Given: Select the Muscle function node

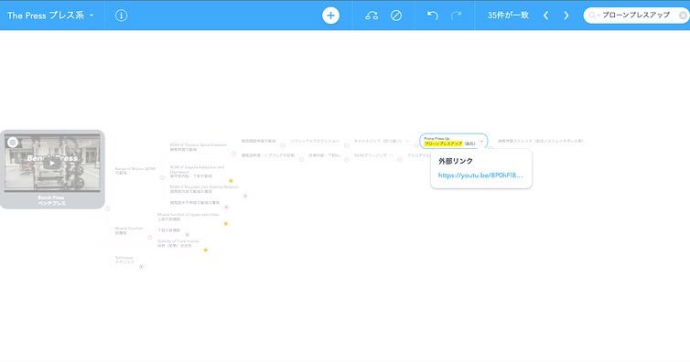Looking at the screenshot, I should (x=128, y=230).
